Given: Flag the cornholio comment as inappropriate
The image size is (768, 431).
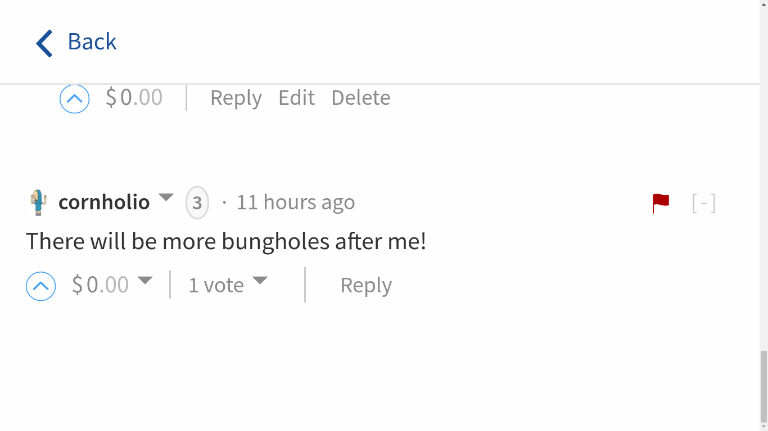Looking at the screenshot, I should click(x=660, y=203).
